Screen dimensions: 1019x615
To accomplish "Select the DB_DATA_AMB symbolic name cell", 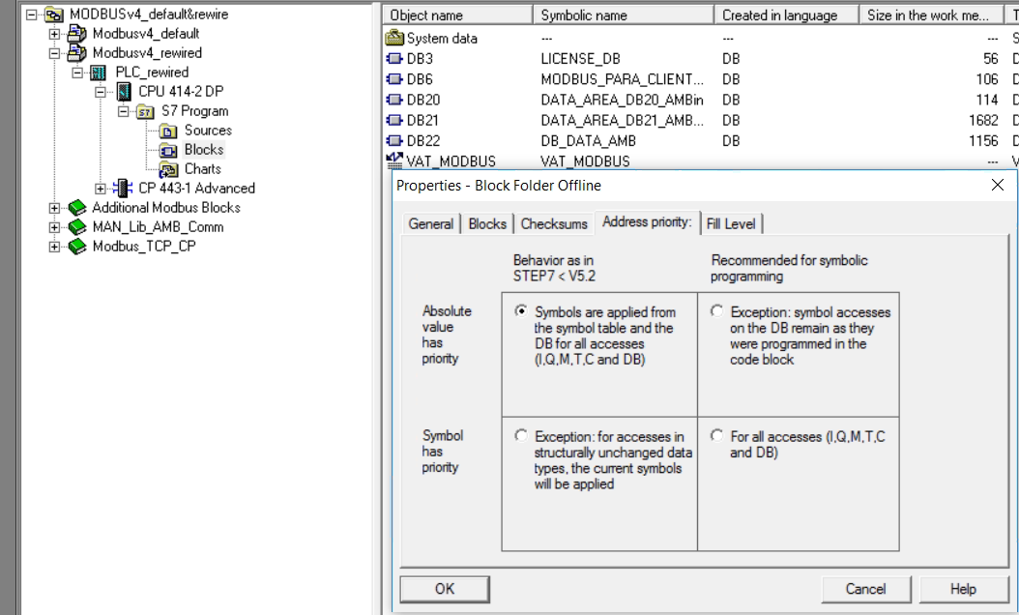I will click(588, 141).
